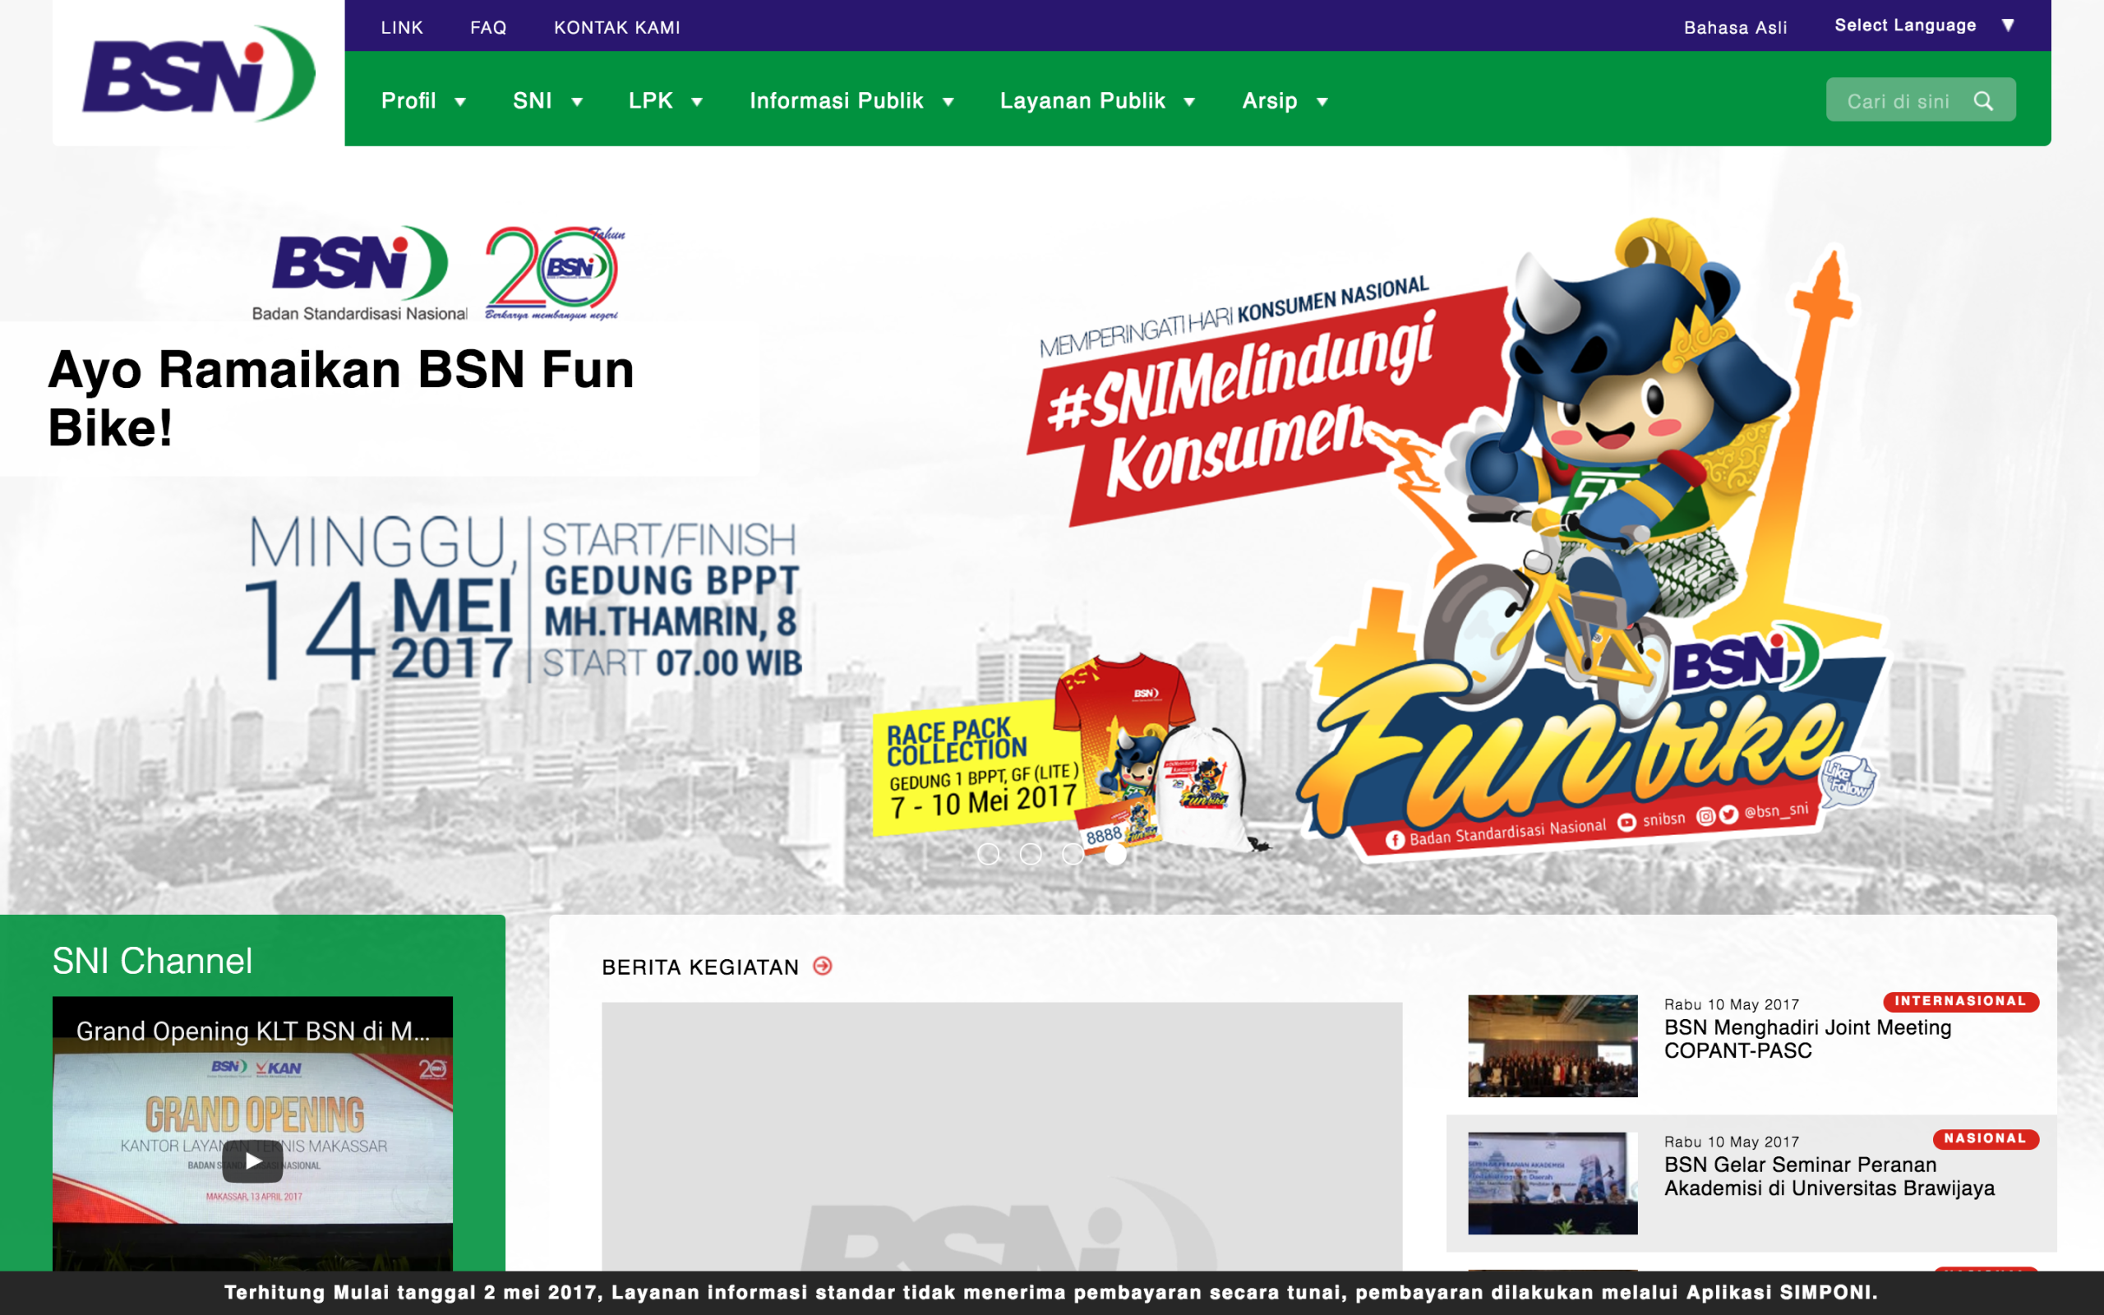Open article BSN Gelar Seminar Peranan Akademisi
2104x1315 pixels.
(1829, 1176)
